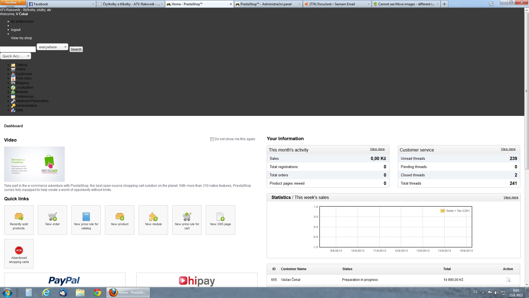Open the Customers menu icon
Viewport: 529px width, 298px height.
tap(13, 74)
